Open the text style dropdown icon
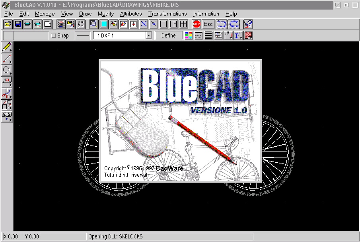Image resolution: width=360 pixels, height=242 pixels. (x=238, y=35)
